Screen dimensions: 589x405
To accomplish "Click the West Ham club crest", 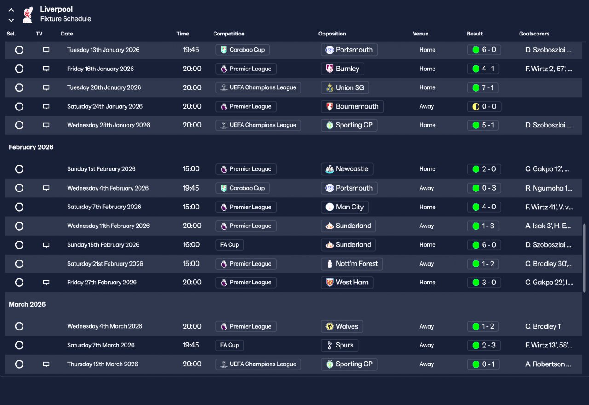I will (329, 283).
